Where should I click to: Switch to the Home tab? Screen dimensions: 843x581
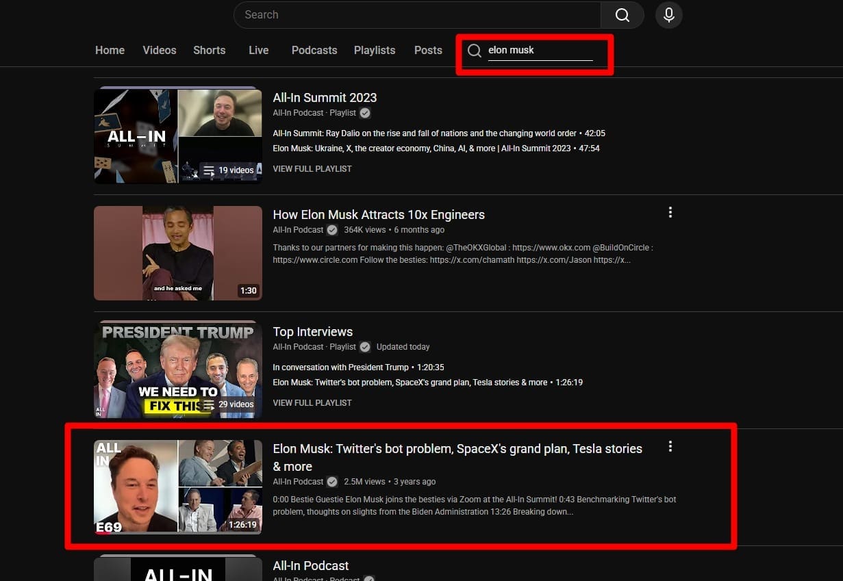(110, 51)
